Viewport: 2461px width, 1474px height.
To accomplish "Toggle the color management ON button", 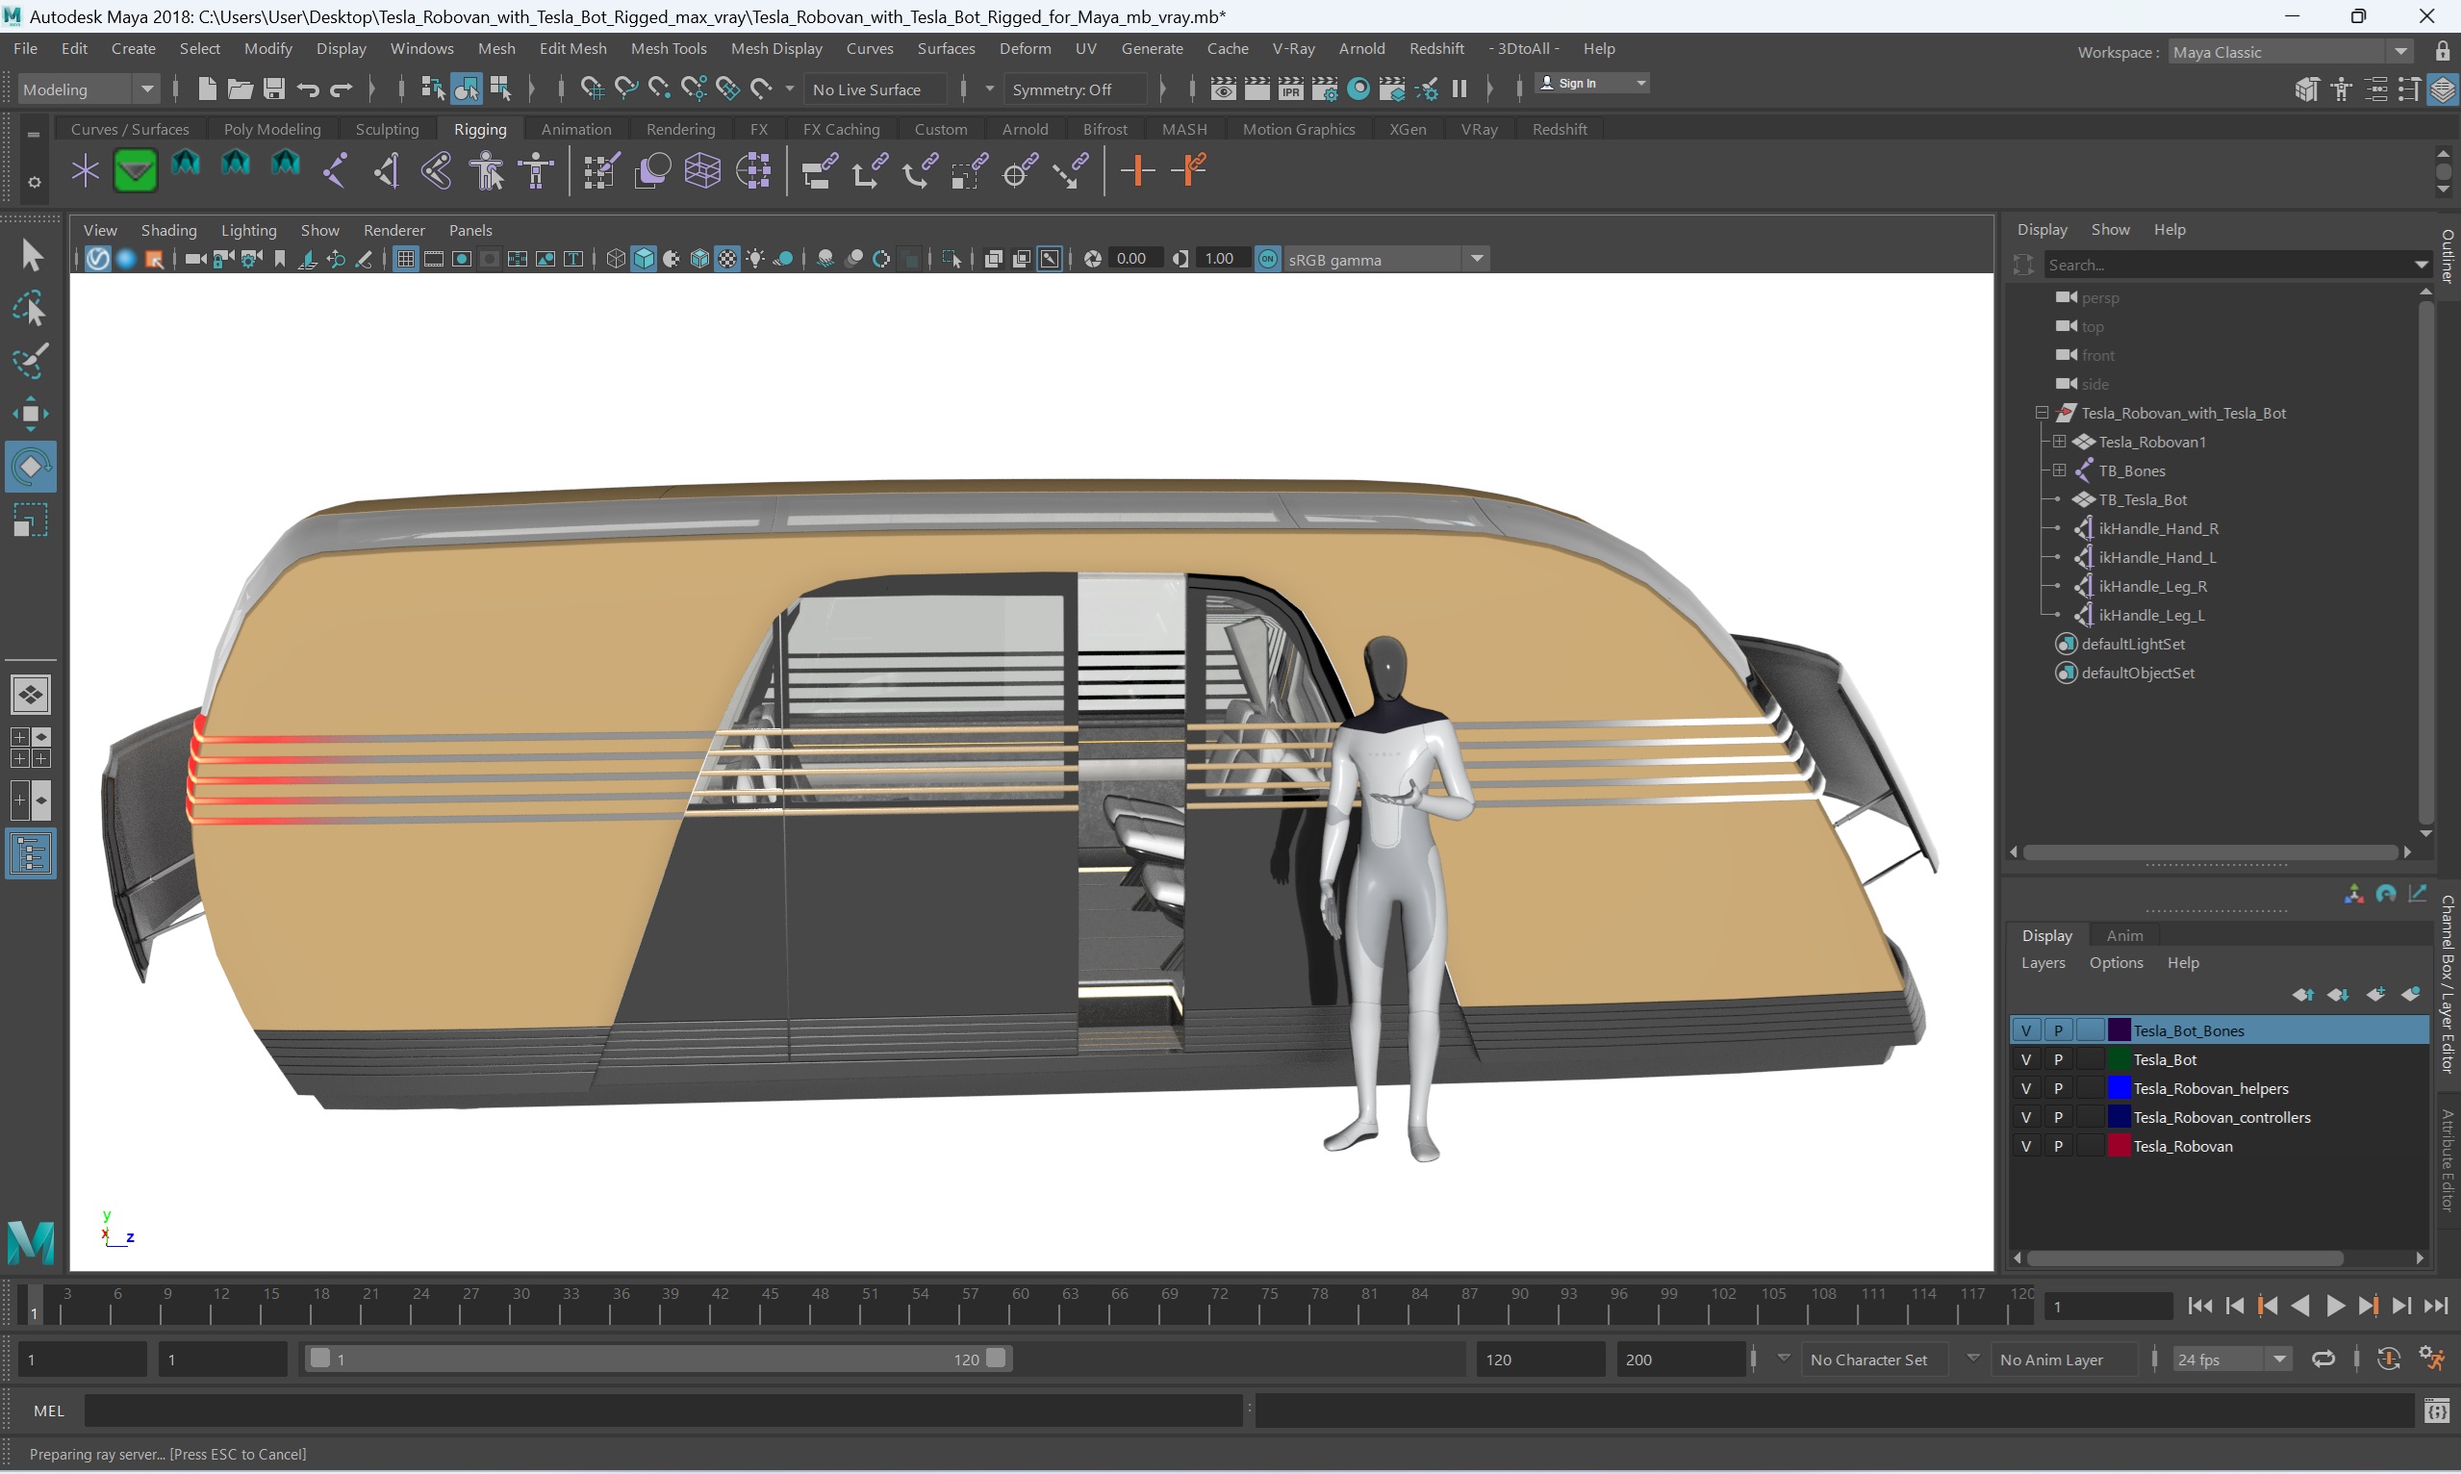I will point(1267,259).
